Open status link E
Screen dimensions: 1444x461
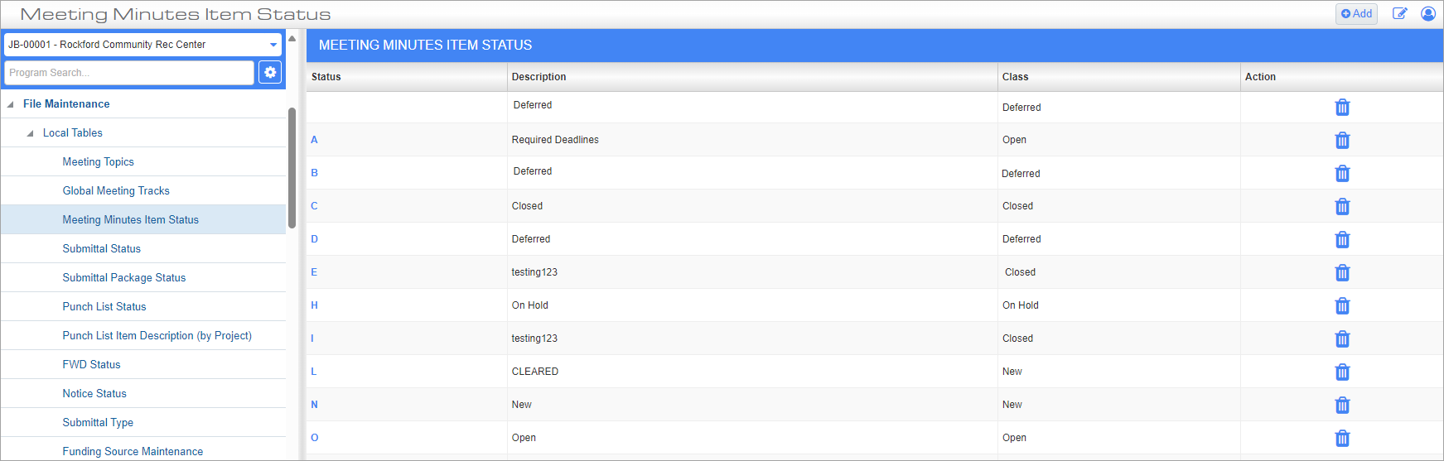[314, 272]
